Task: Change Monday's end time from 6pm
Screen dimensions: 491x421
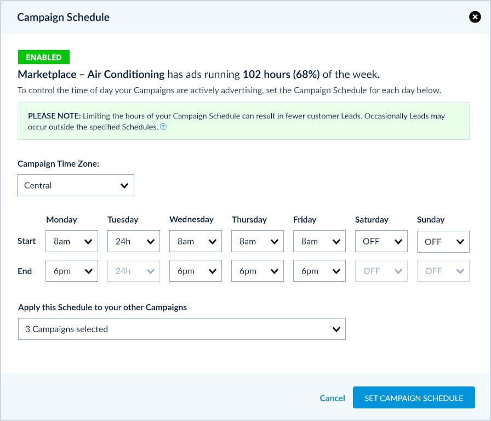Action: 71,271
